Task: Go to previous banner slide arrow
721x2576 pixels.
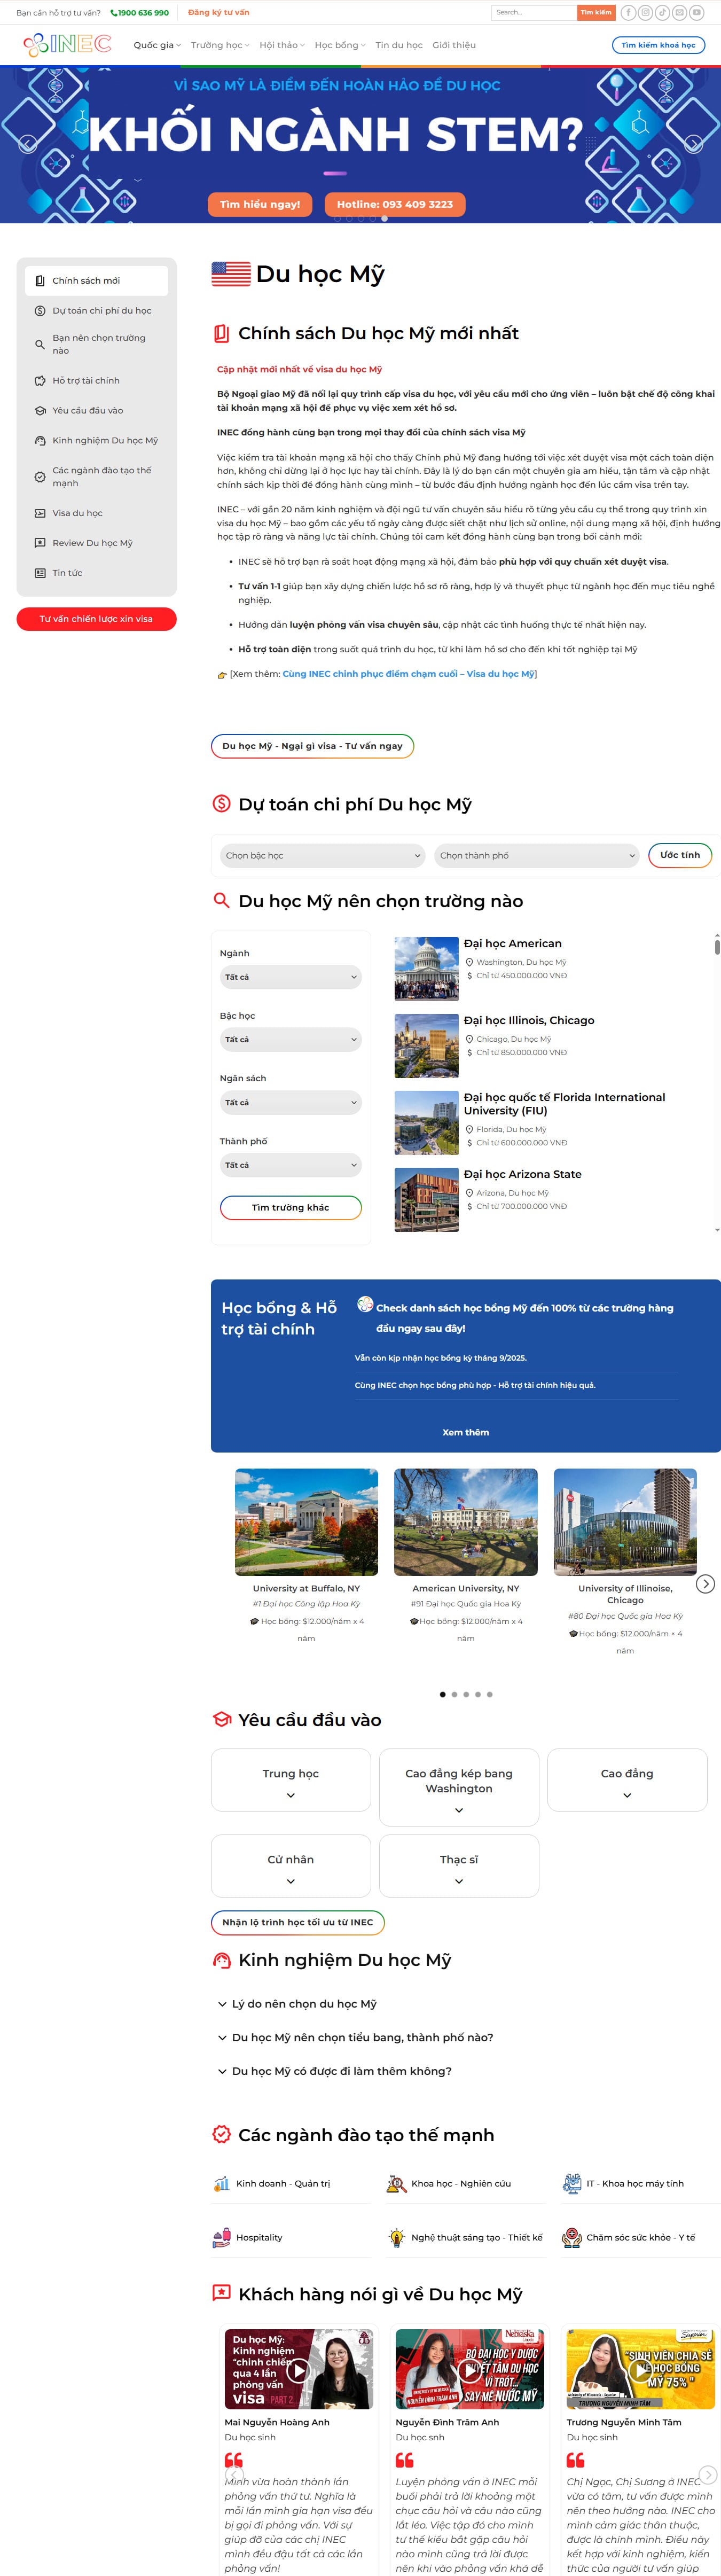Action: click(x=28, y=144)
